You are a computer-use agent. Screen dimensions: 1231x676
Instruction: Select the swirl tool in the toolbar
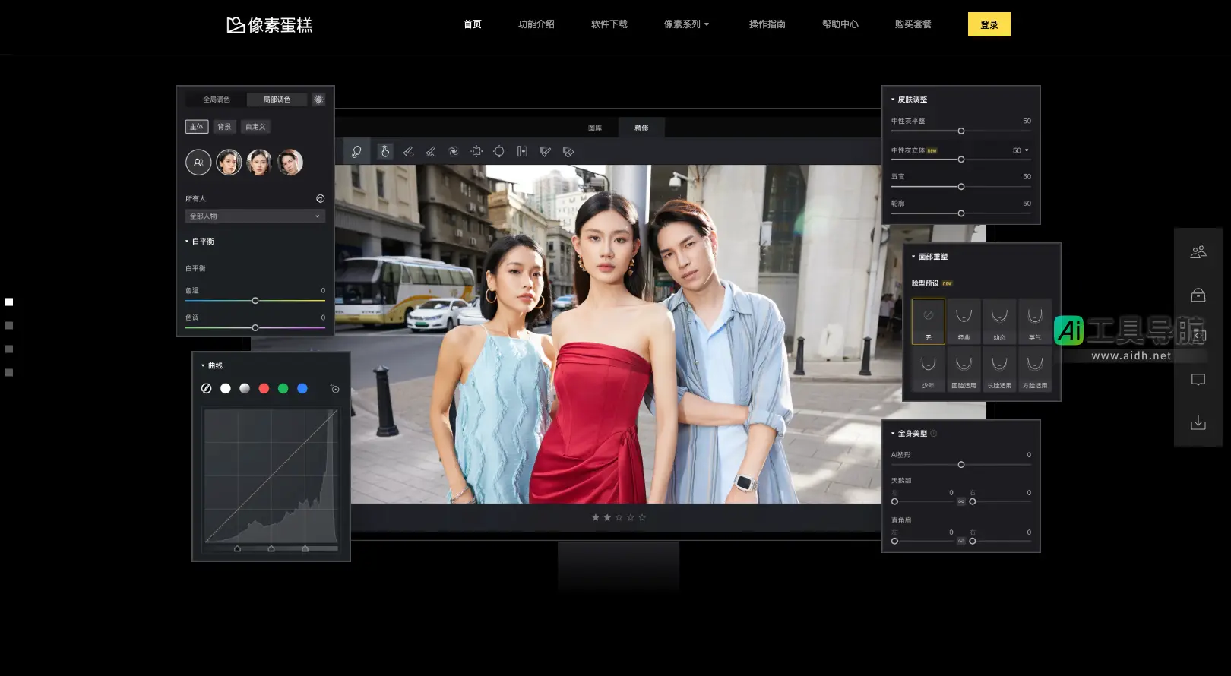(x=454, y=152)
